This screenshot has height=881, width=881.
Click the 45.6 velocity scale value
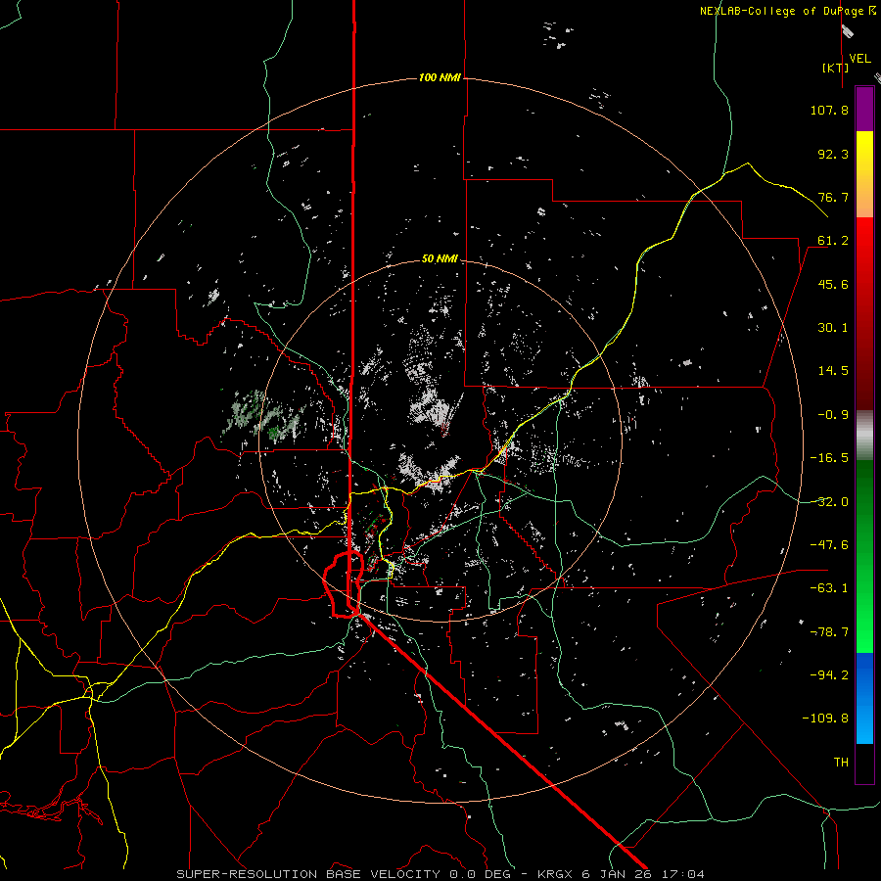tap(833, 284)
